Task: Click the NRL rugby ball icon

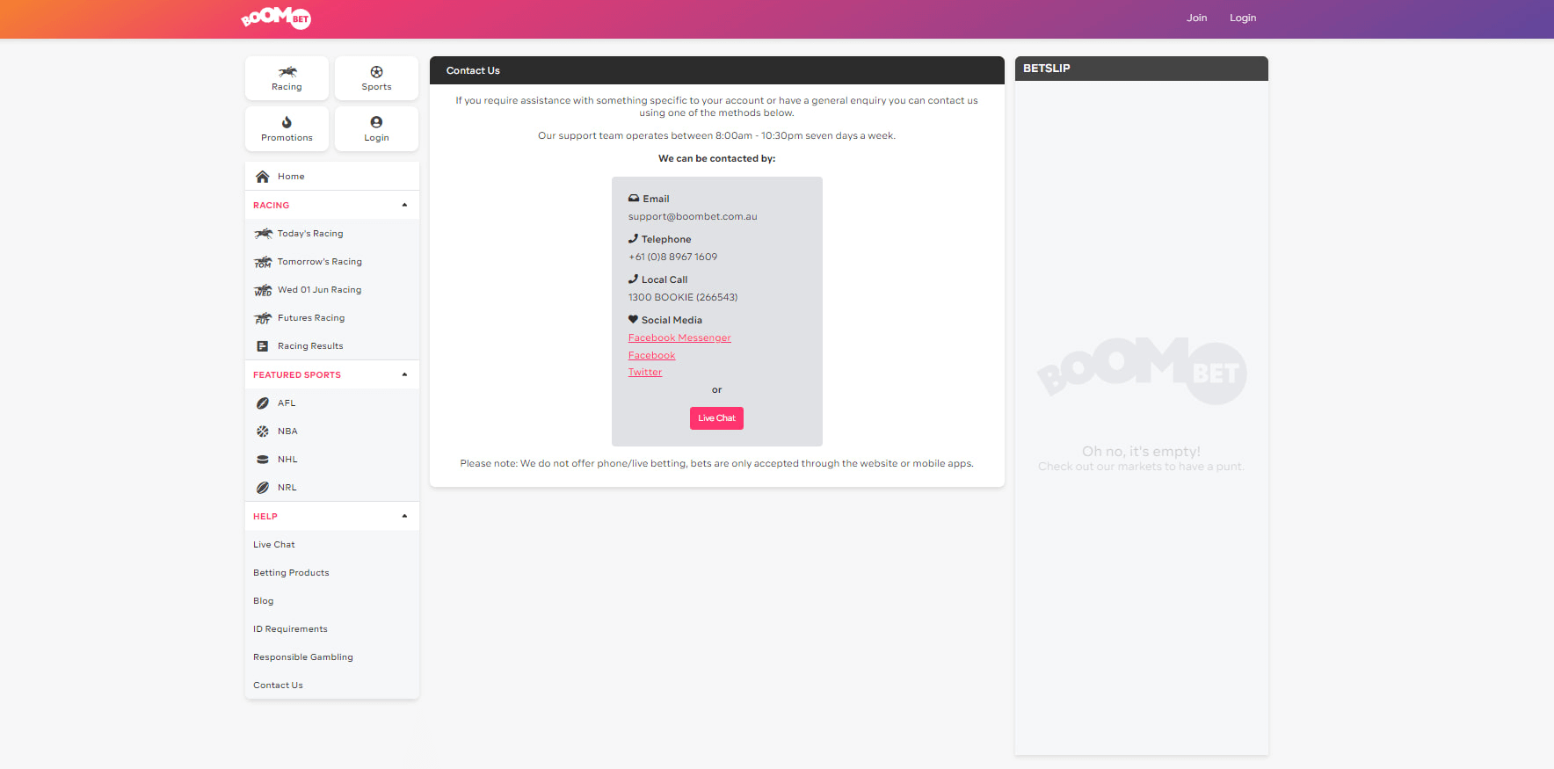Action: tap(262, 488)
